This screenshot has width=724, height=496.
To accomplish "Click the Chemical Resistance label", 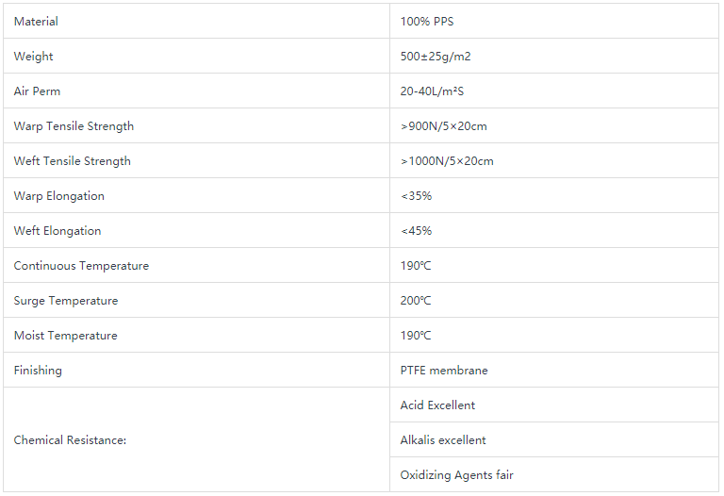I will click(x=70, y=440).
